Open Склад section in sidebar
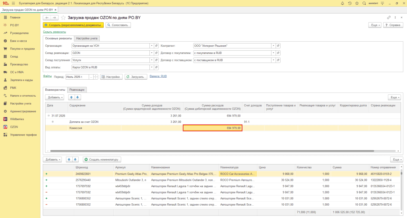The width and height of the screenshot is (407, 218). tap(14, 56)
